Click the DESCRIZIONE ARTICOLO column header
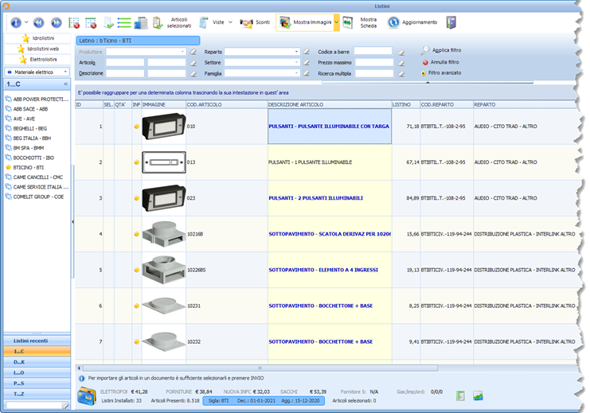 coord(330,104)
